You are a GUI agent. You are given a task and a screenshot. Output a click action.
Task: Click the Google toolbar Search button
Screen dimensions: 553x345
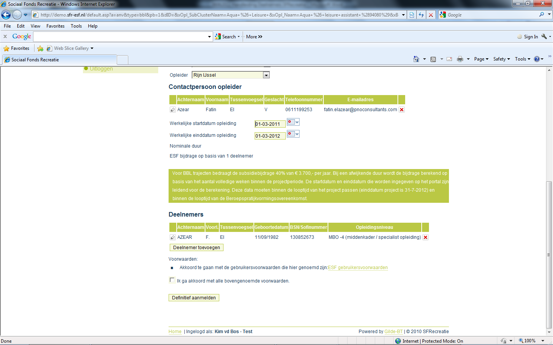226,37
